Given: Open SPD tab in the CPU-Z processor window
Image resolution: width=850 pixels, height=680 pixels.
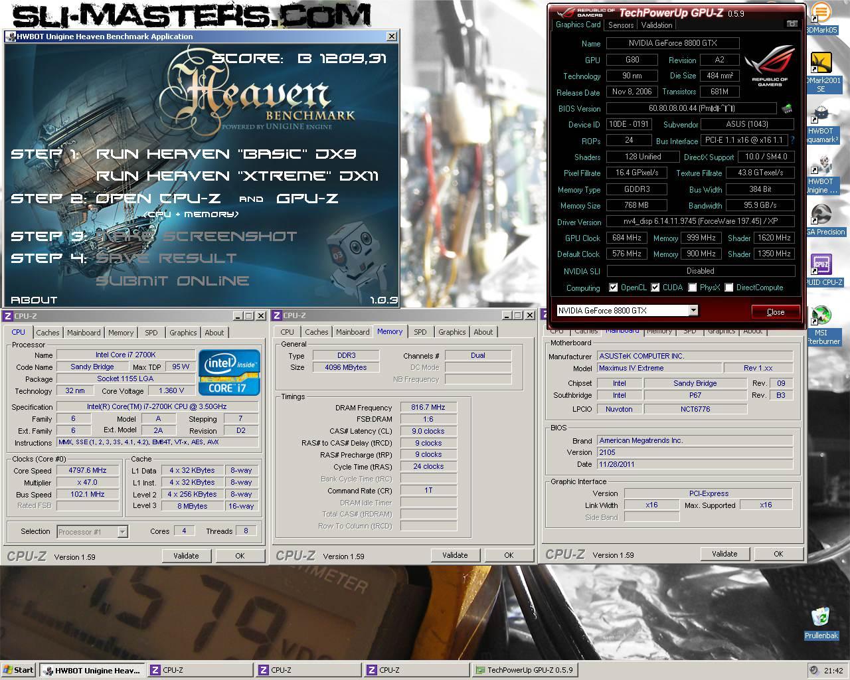Looking at the screenshot, I should point(151,333).
